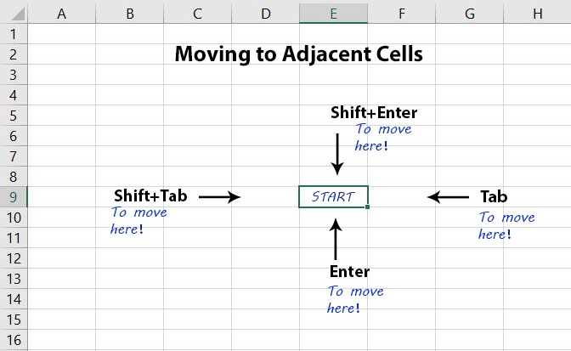Click the bold Tab label

pos(494,196)
